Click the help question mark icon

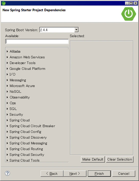(x=7, y=173)
